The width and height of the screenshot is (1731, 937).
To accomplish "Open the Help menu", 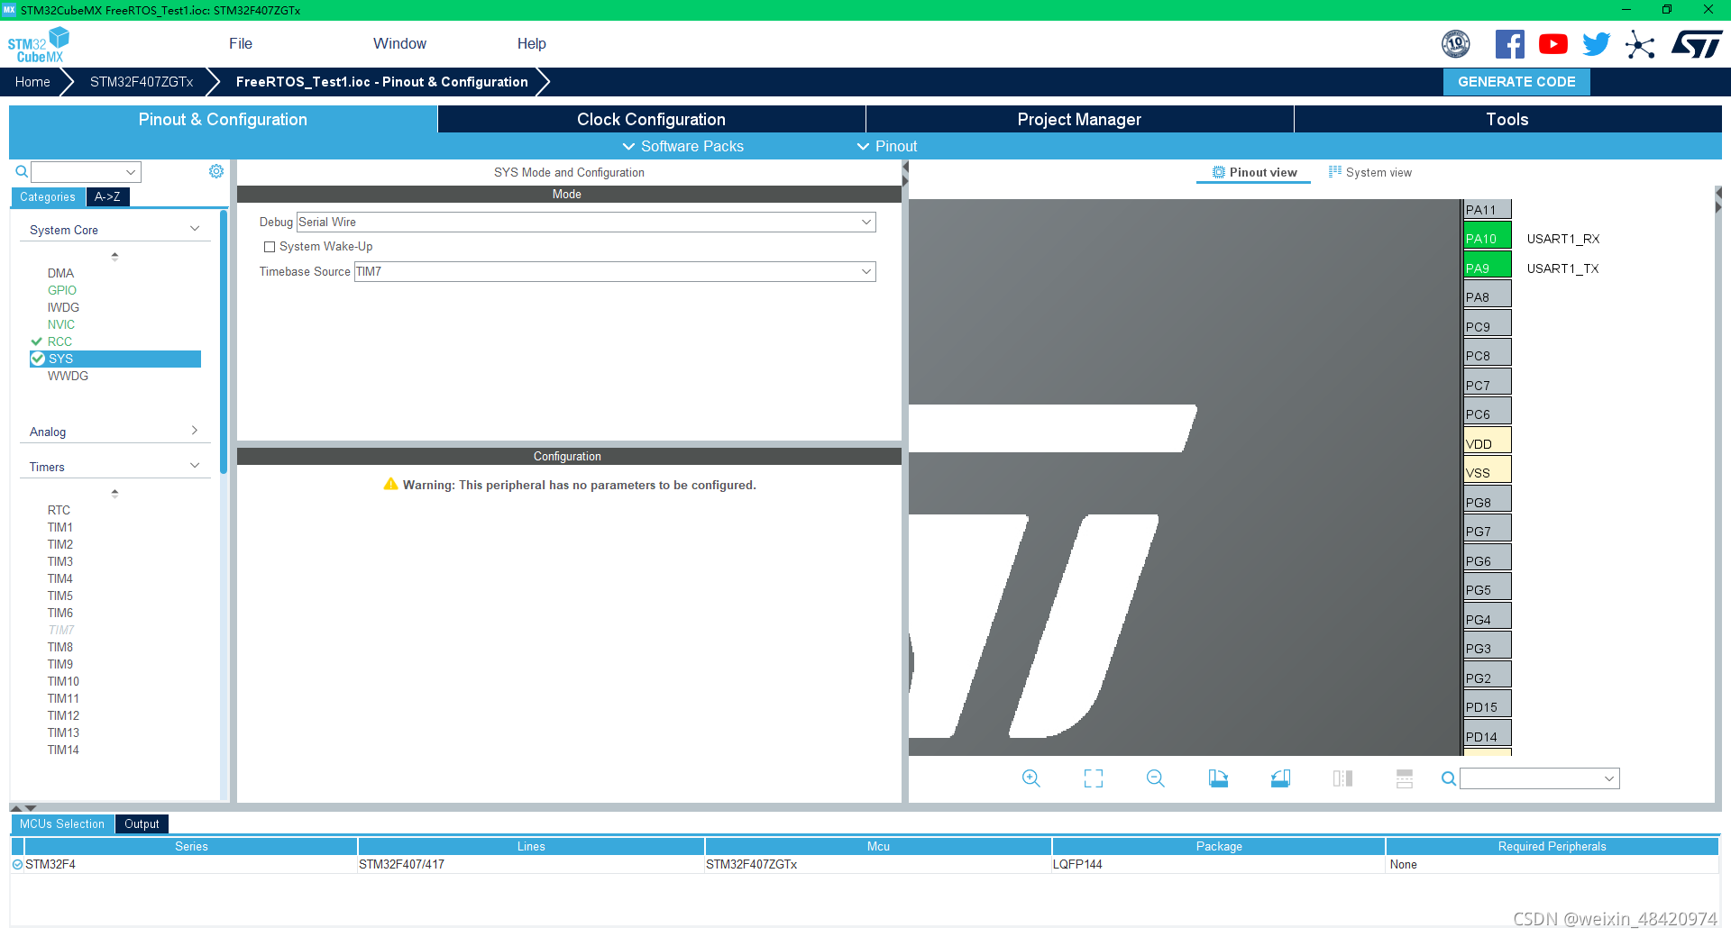I will (531, 43).
